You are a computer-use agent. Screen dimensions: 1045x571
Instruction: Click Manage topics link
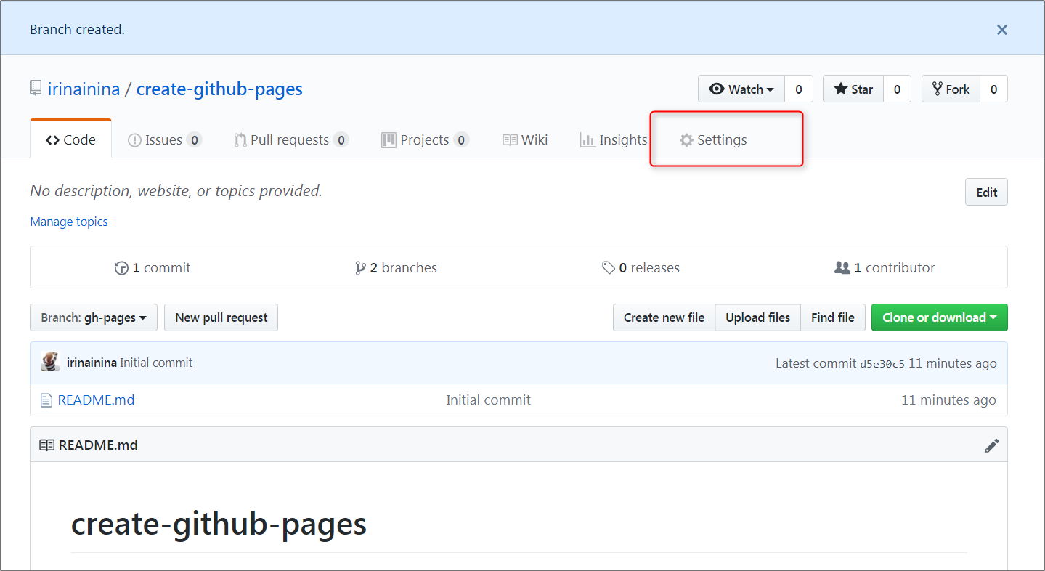(69, 222)
